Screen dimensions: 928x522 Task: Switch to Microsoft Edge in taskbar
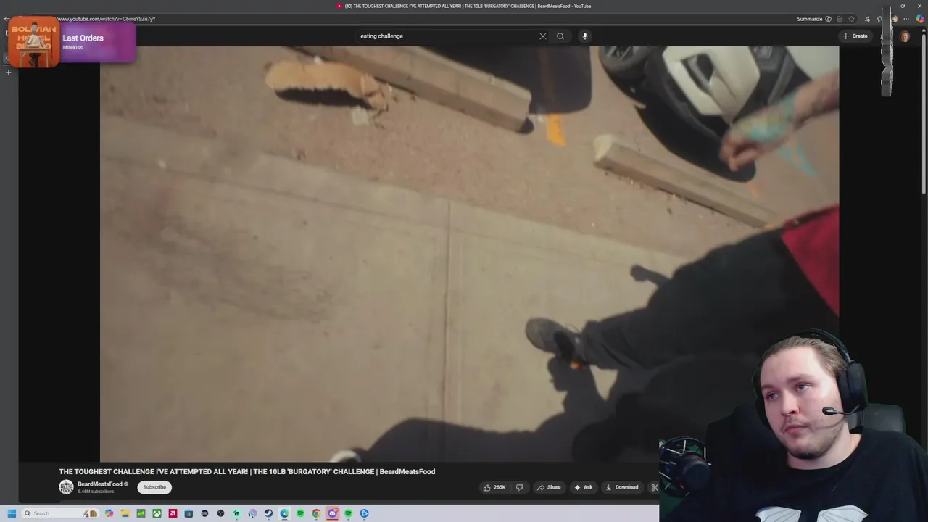click(284, 513)
